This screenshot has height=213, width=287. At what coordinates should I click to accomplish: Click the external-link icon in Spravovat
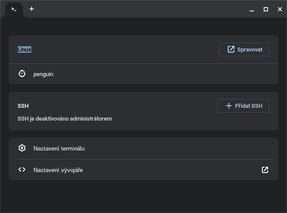point(231,49)
